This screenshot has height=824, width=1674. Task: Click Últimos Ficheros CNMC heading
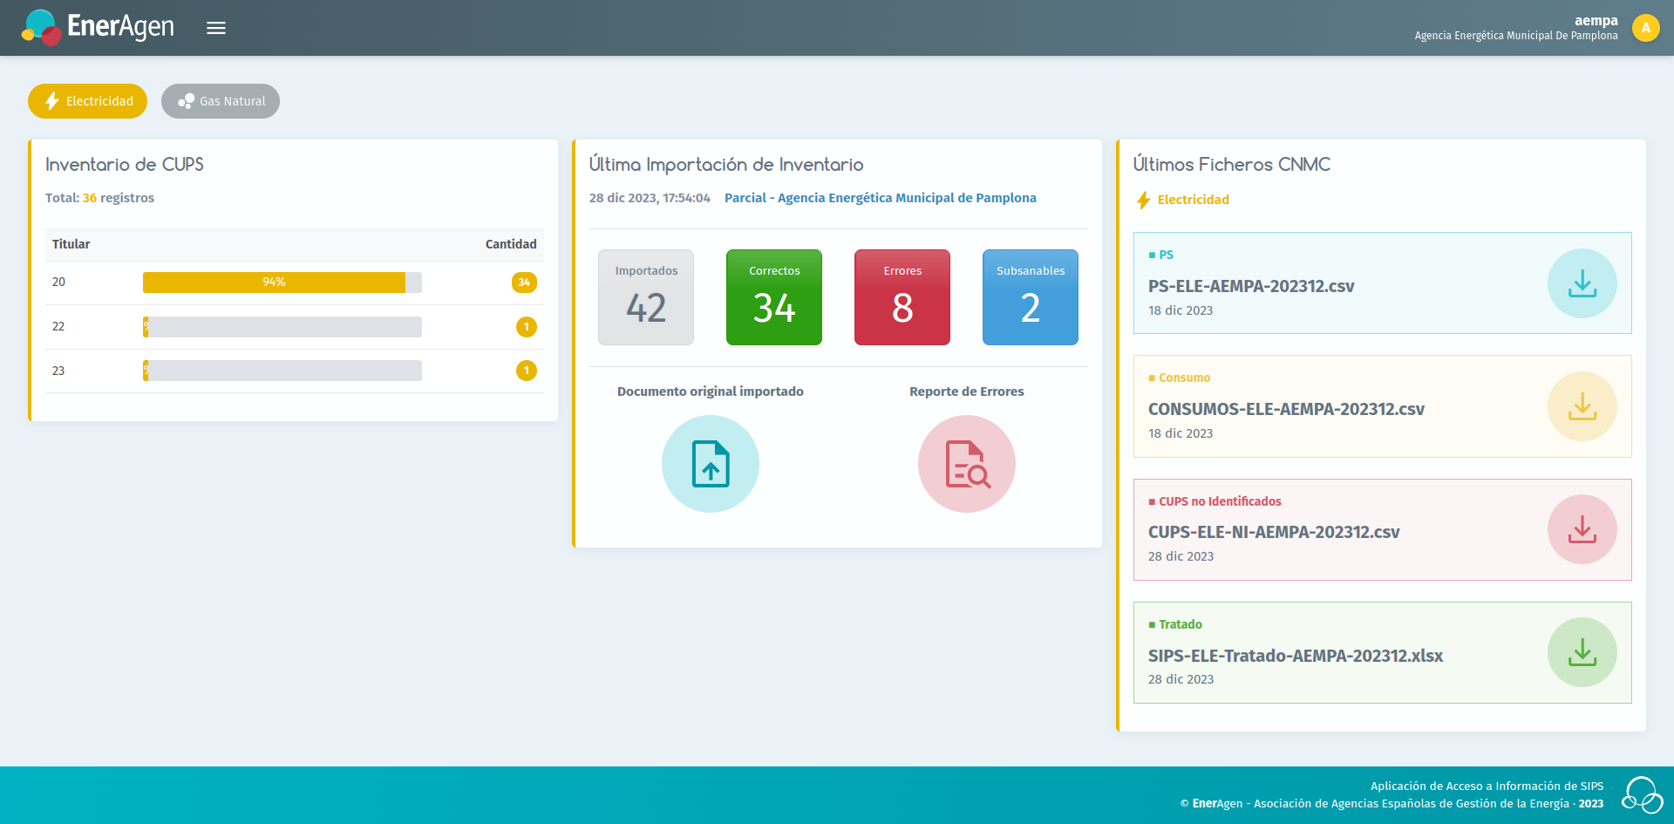[x=1232, y=164]
